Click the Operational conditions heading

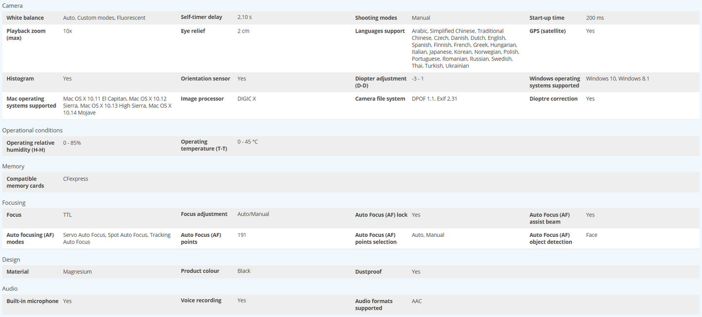32,130
